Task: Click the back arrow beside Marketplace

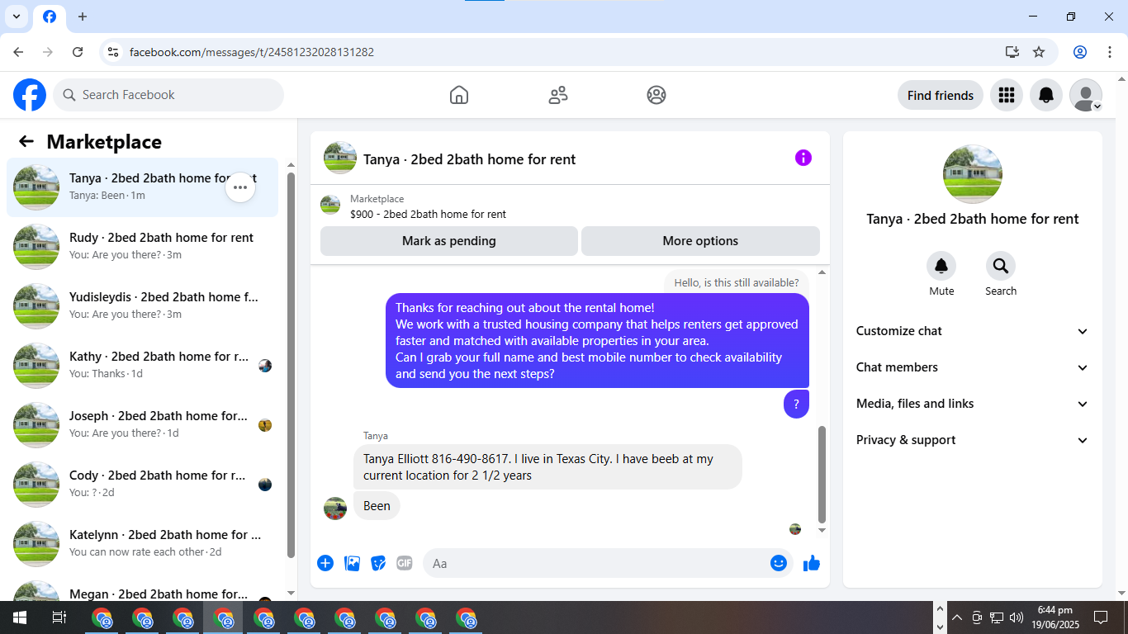Action: coord(26,142)
